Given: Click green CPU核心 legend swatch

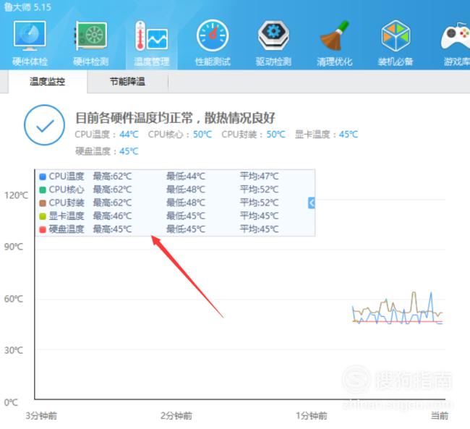Looking at the screenshot, I should (x=43, y=190).
